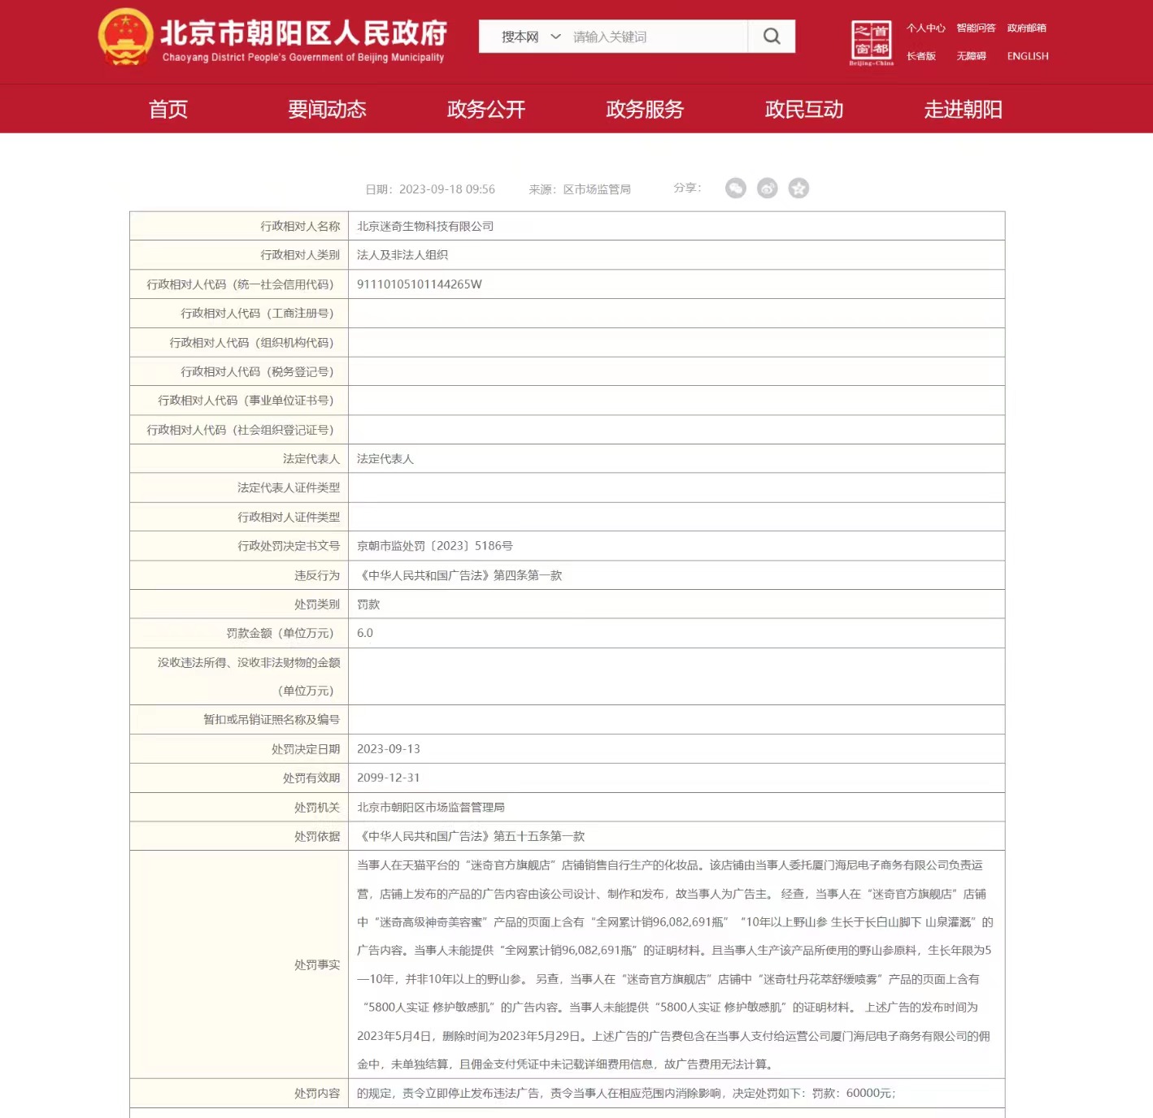Select the validity date 2099-12-31

coord(389,778)
